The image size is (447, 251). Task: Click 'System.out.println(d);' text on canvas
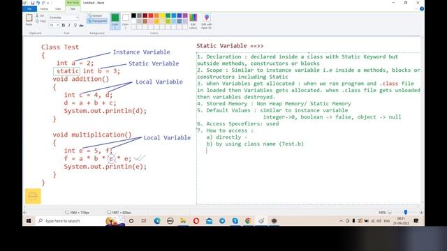coord(105,111)
